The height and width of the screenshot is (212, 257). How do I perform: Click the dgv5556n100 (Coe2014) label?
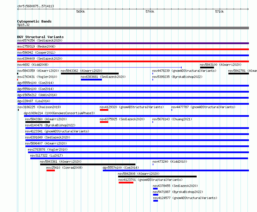pyautogui.click(x=36, y=89)
